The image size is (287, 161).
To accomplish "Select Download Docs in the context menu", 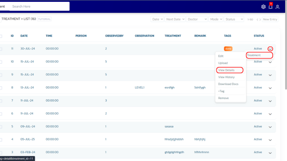I will pyautogui.click(x=228, y=84).
